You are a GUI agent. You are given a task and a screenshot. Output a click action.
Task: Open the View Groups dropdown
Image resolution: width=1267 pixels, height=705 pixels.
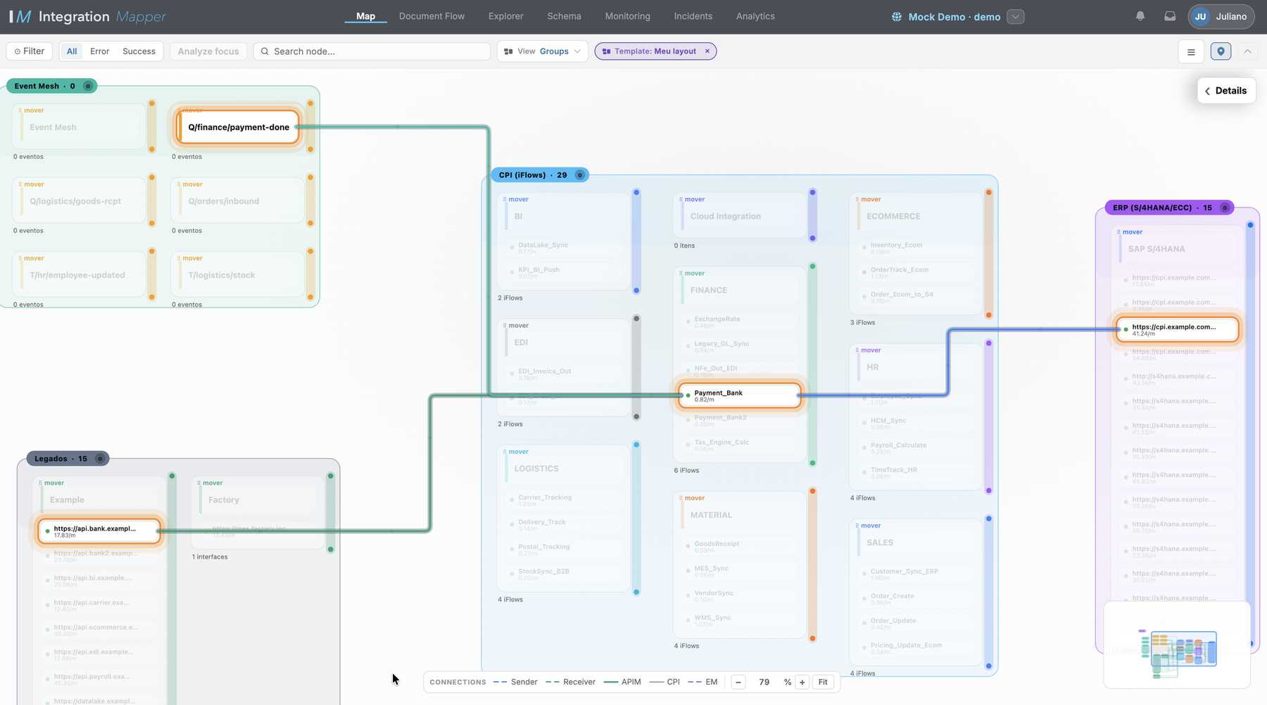(542, 51)
